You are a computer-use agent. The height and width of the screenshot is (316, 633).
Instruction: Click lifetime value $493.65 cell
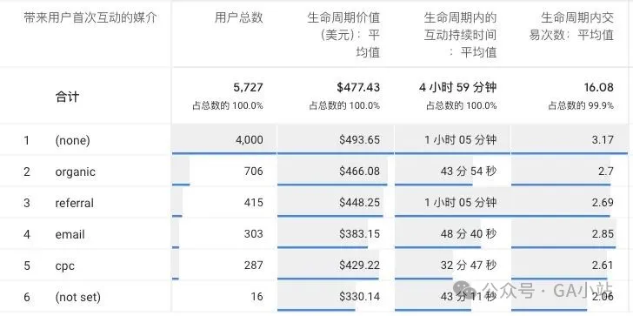point(359,140)
